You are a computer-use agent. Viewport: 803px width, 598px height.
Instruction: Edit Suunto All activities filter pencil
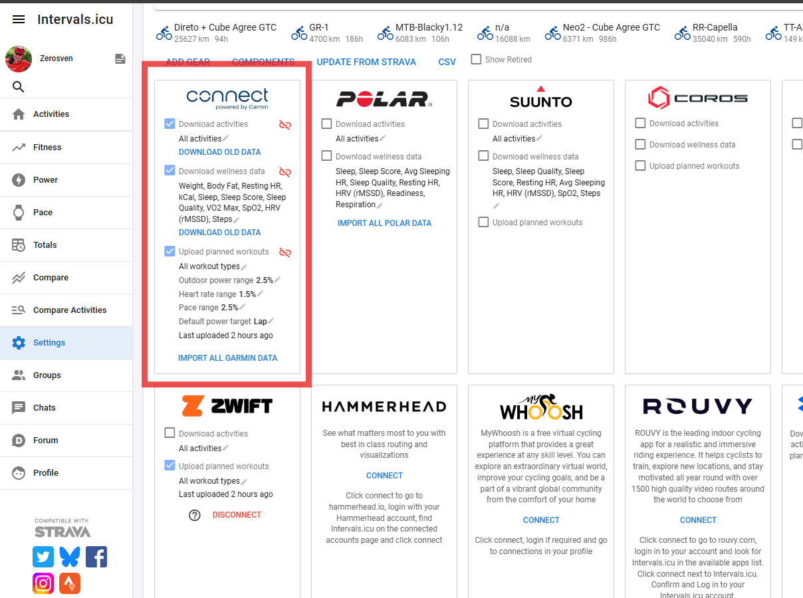[x=539, y=139]
